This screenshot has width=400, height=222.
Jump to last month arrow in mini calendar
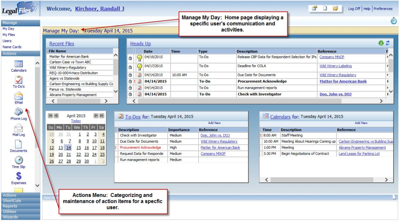tap(102, 116)
